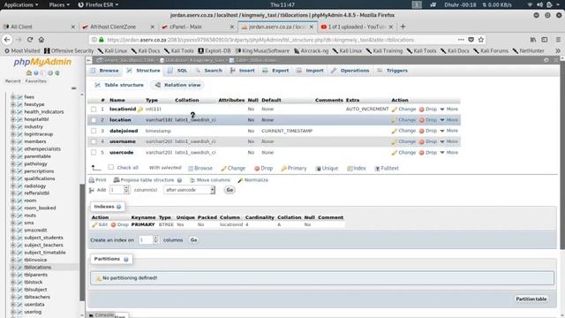Switch to cPanel - Main browser tab
Viewport: 565px width, 318px height.
[197, 26]
